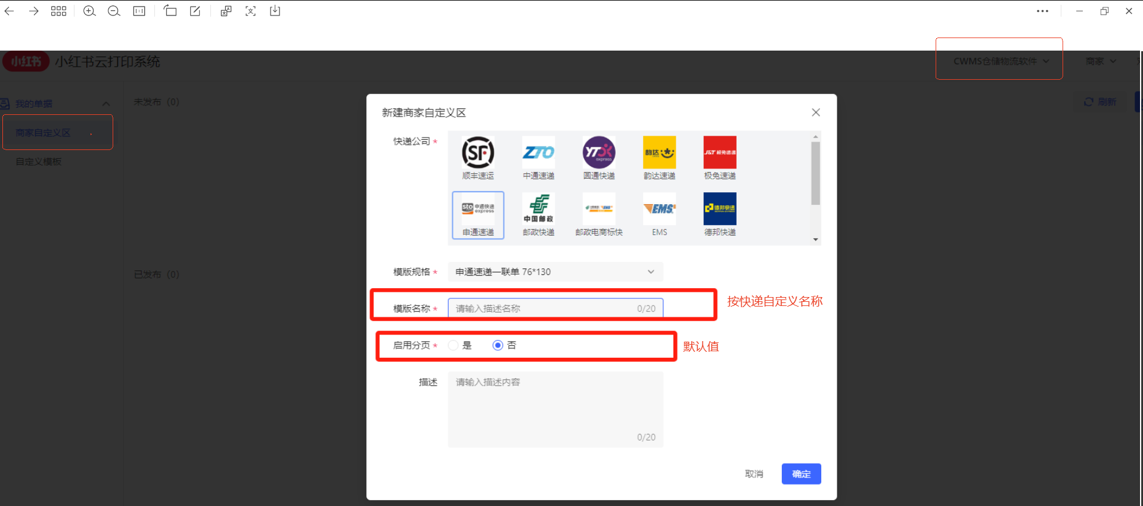The height and width of the screenshot is (506, 1143).
Task: Set 启用分页 to 否
Action: point(498,345)
